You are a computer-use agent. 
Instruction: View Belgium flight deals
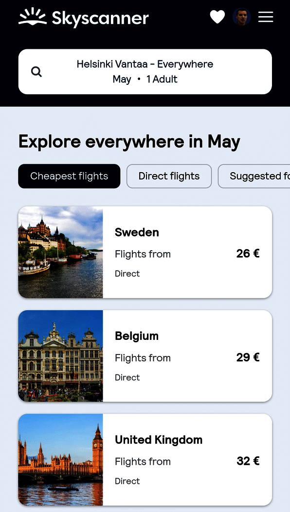click(145, 356)
